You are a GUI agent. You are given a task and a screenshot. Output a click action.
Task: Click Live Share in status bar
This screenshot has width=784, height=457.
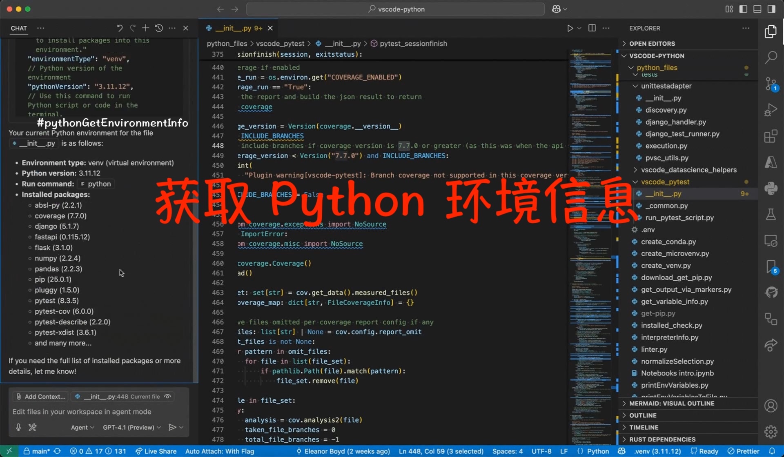pyautogui.click(x=156, y=451)
